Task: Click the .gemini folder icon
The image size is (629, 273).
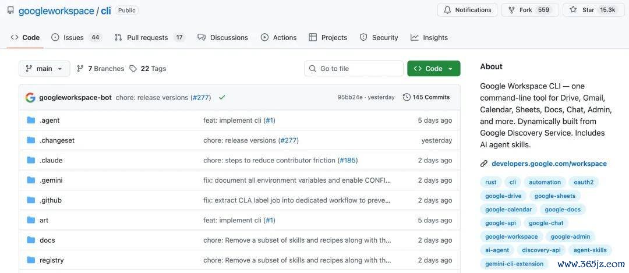Action: (x=31, y=180)
